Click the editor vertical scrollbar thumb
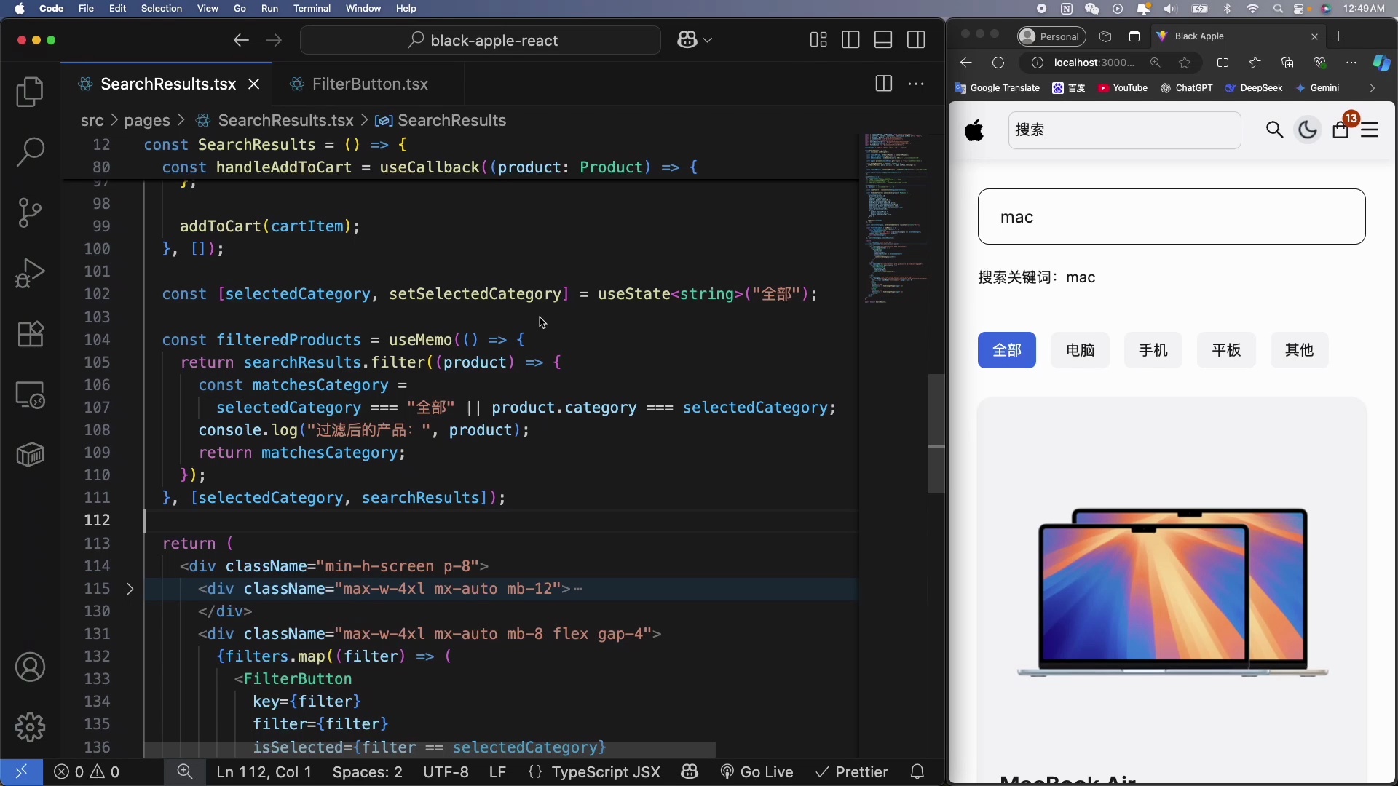1398x786 pixels. 936,434
